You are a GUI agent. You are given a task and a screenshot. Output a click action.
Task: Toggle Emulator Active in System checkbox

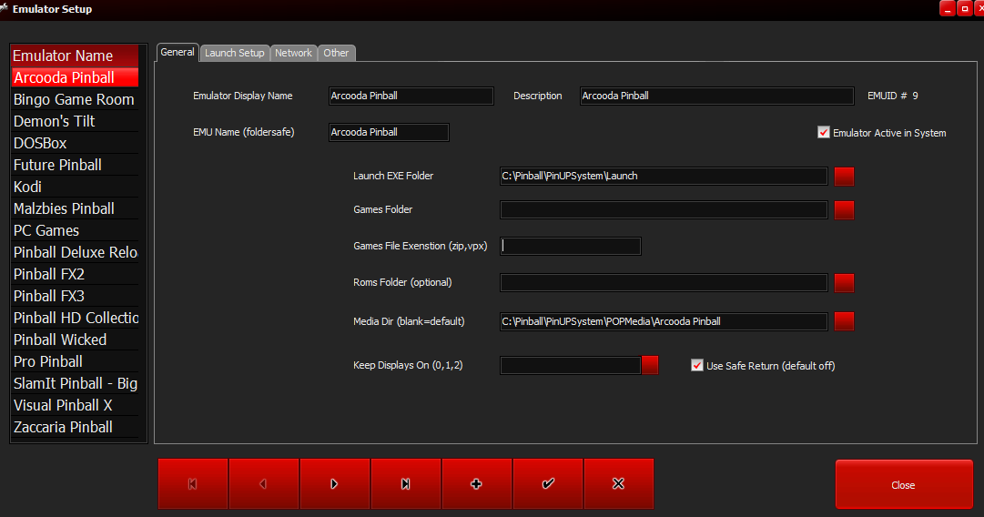[824, 133]
